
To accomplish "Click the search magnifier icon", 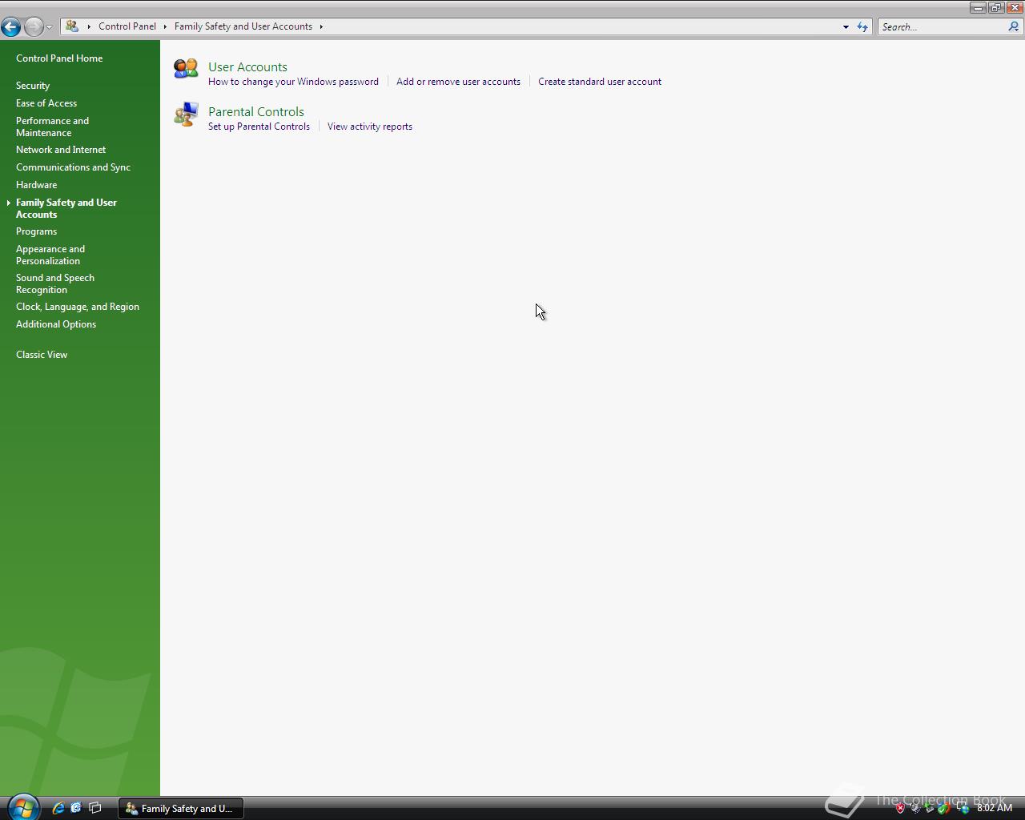I will tap(1013, 26).
